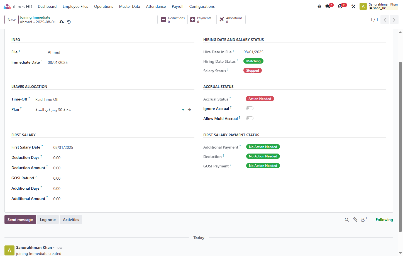Open the Allocations stat button
The image size is (403, 256).
click(x=231, y=20)
